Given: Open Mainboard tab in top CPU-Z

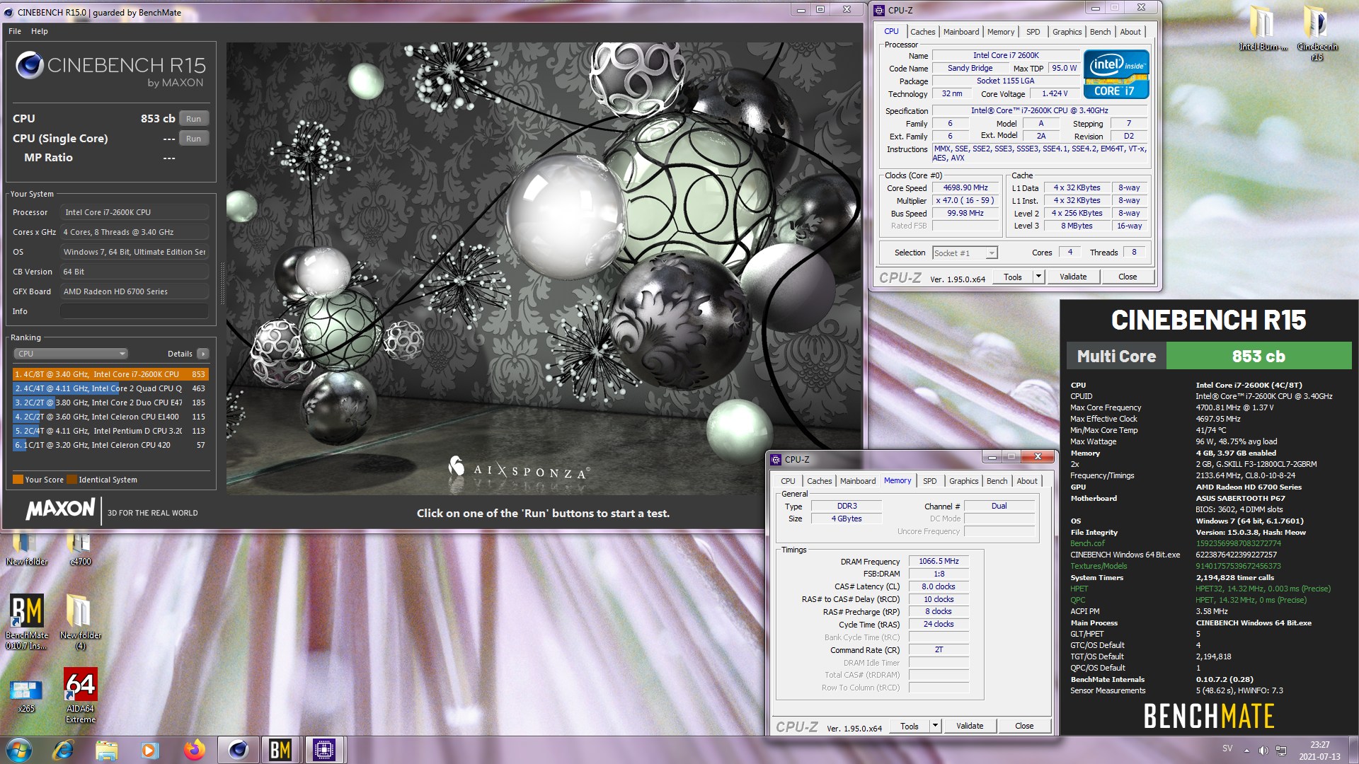Looking at the screenshot, I should [x=961, y=32].
